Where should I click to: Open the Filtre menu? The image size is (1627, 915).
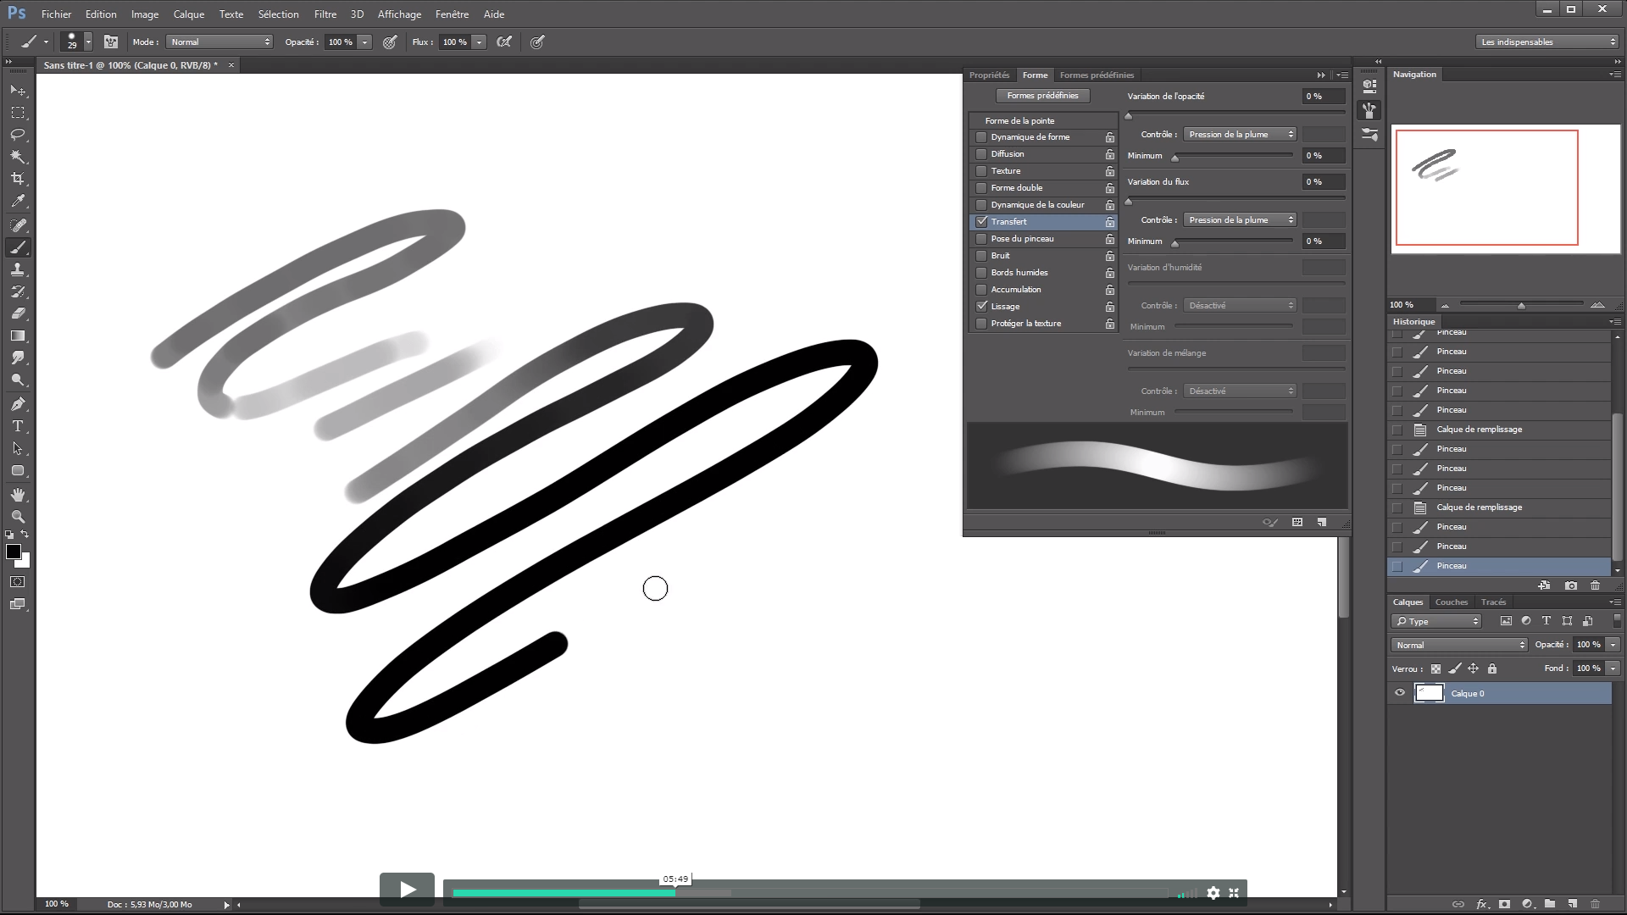click(x=325, y=14)
